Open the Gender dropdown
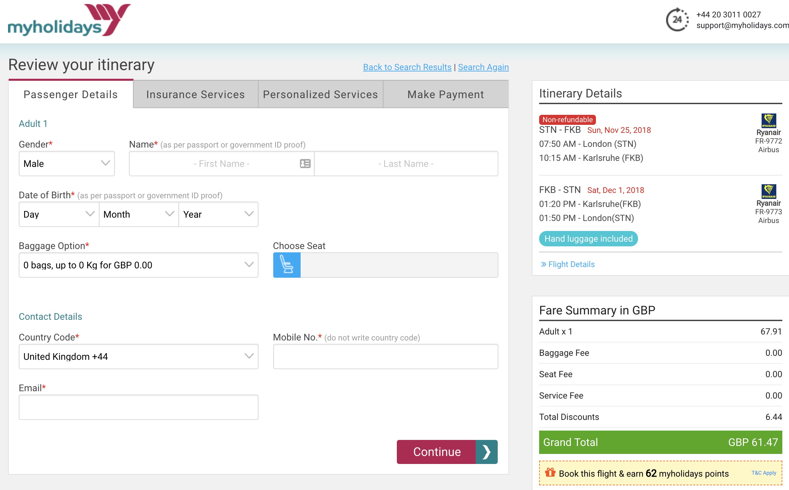The width and height of the screenshot is (789, 490). click(x=66, y=164)
